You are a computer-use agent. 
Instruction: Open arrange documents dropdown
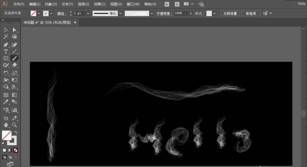click(x=188, y=4)
